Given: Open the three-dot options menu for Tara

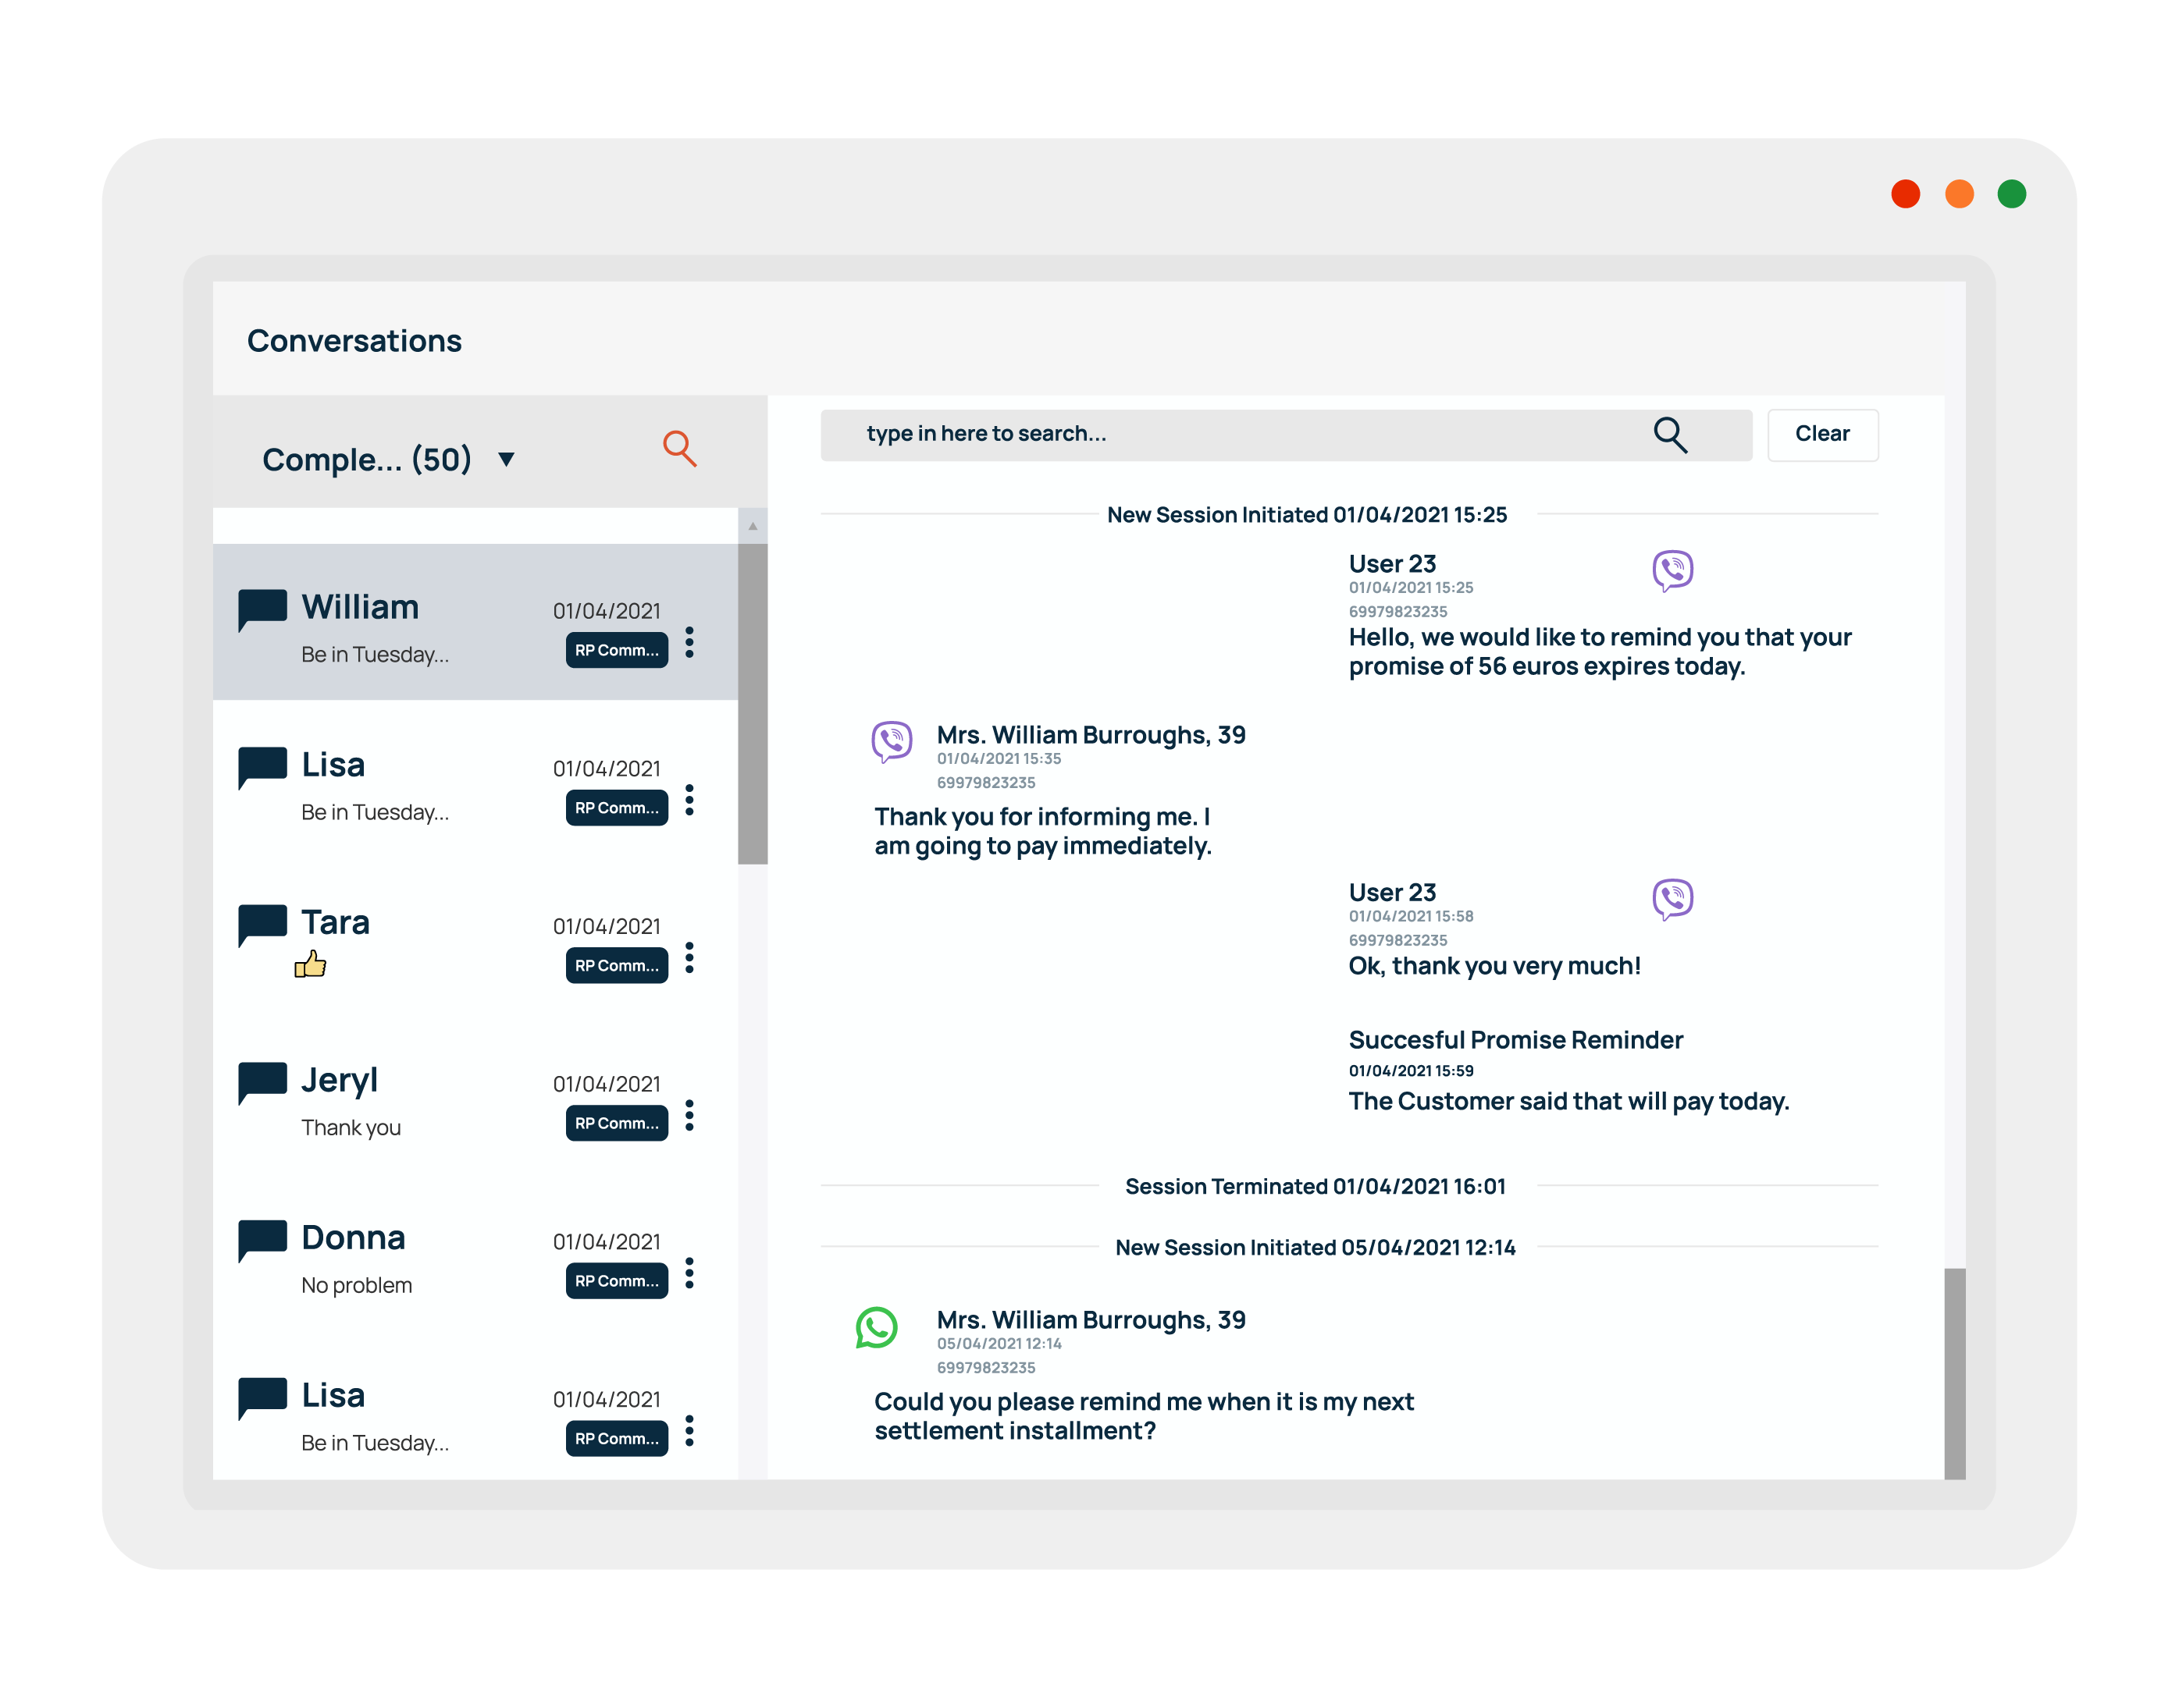Looking at the screenshot, I should tap(689, 958).
